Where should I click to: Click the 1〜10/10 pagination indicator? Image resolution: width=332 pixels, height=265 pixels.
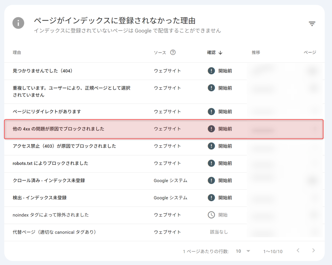tap(272, 251)
